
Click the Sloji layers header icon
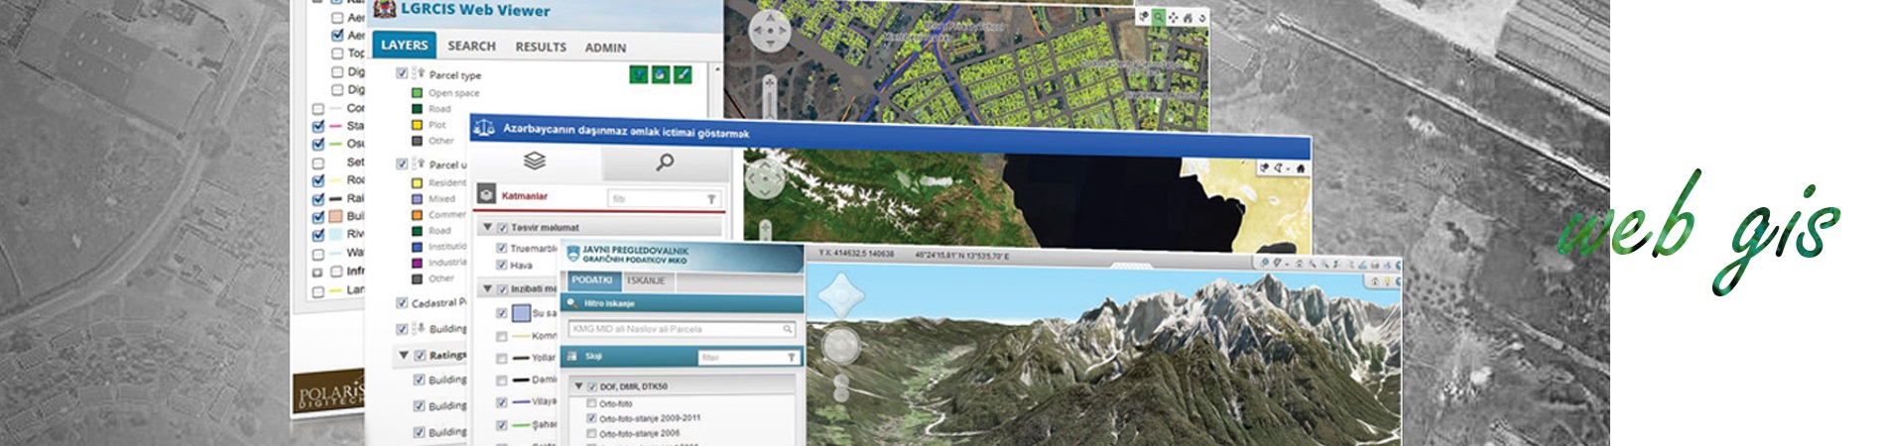click(572, 356)
